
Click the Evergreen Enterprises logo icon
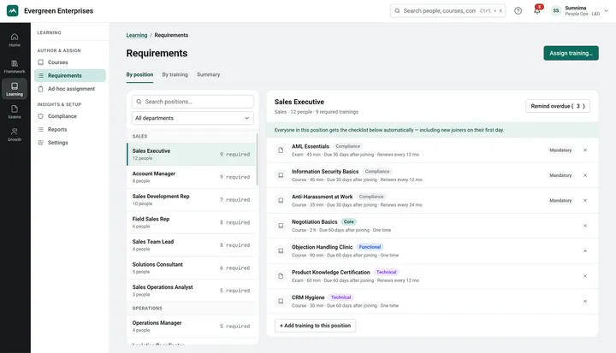(x=13, y=10)
